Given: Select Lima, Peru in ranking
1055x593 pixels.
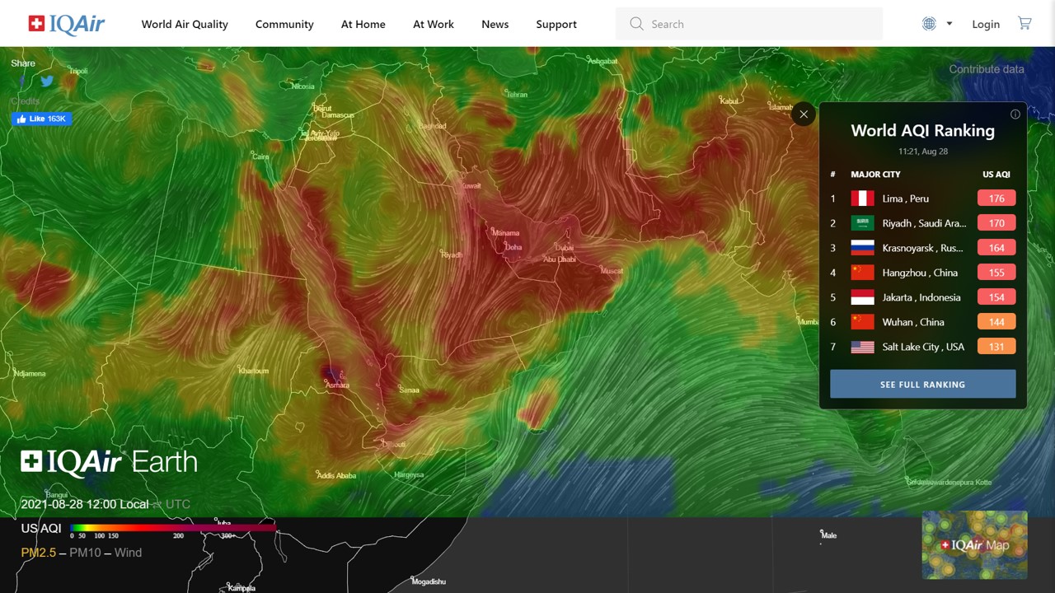Looking at the screenshot, I should pyautogui.click(x=906, y=198).
